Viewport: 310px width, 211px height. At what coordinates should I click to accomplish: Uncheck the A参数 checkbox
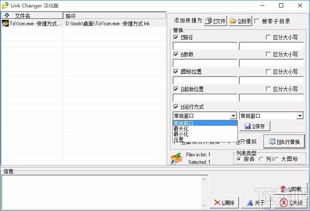[x=176, y=54]
